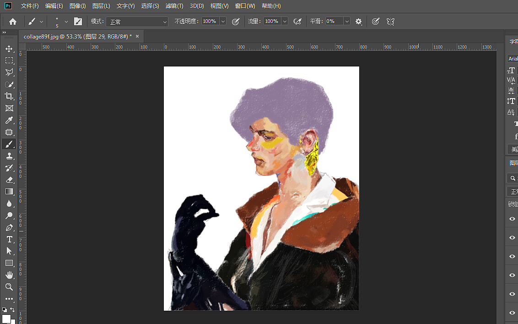Screen dimensions: 518x324
Task: Open the 不透明度 opacity slider arrow
Action: point(223,21)
